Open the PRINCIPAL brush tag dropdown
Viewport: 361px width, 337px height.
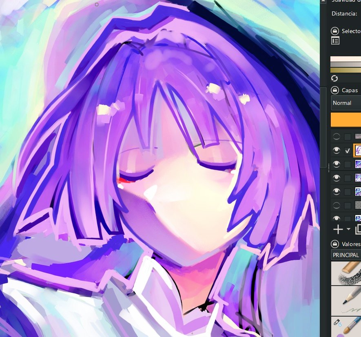346,255
